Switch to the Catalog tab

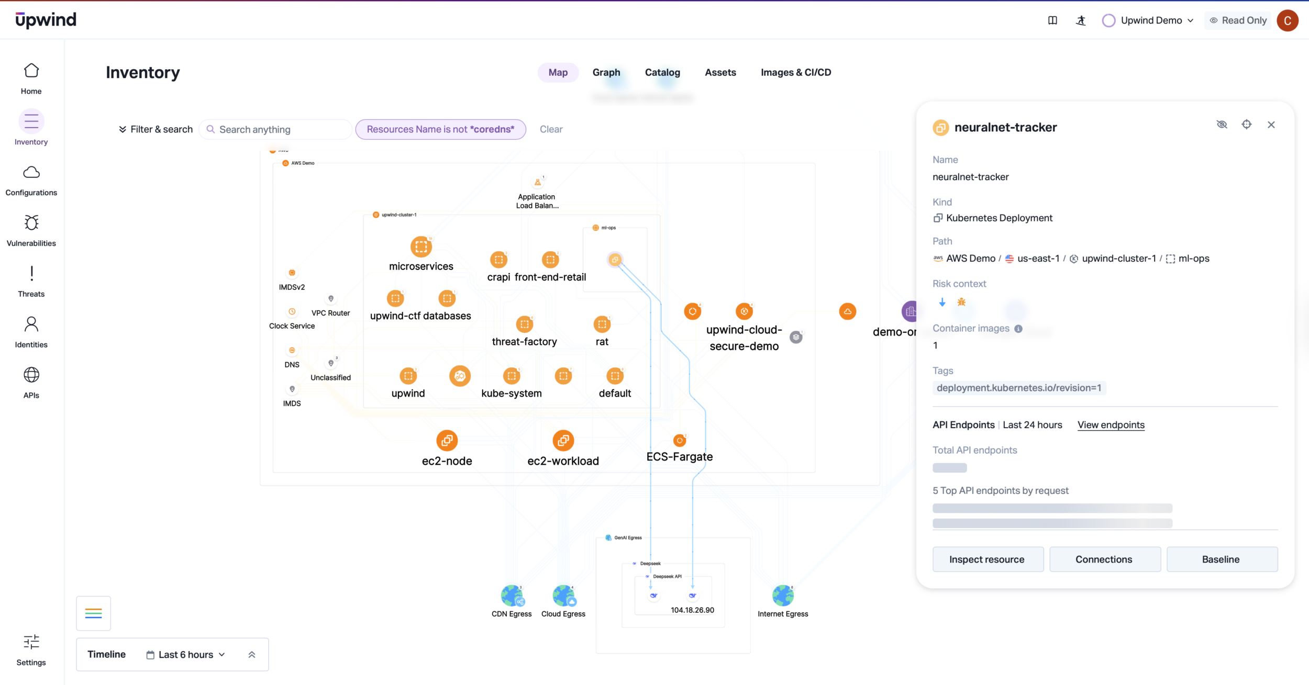pyautogui.click(x=662, y=72)
